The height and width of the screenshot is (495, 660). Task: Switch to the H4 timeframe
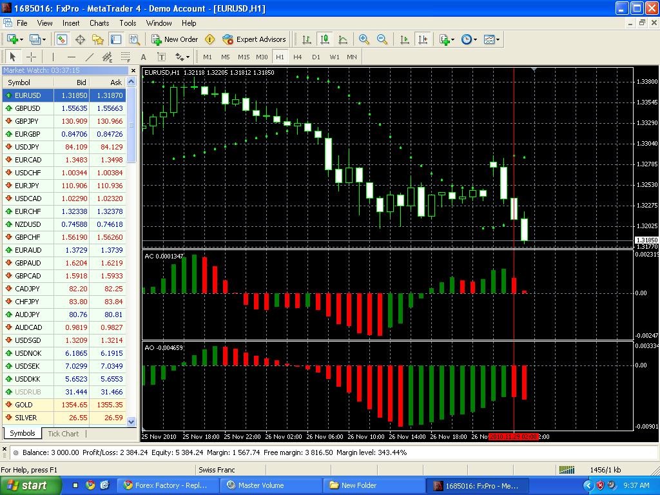point(298,57)
